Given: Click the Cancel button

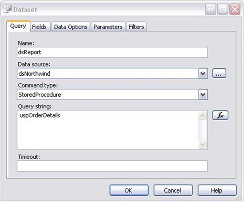Looking at the screenshot, I should [173, 190].
